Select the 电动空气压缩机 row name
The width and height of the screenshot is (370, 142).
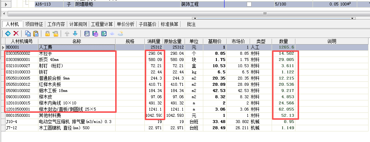77,122
